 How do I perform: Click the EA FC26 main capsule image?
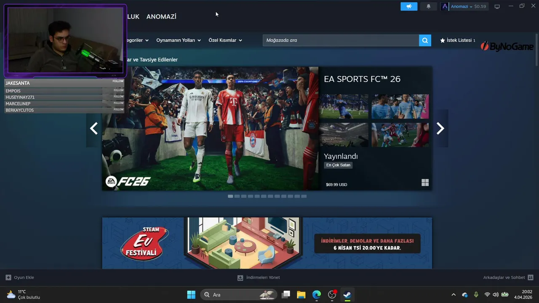210,128
